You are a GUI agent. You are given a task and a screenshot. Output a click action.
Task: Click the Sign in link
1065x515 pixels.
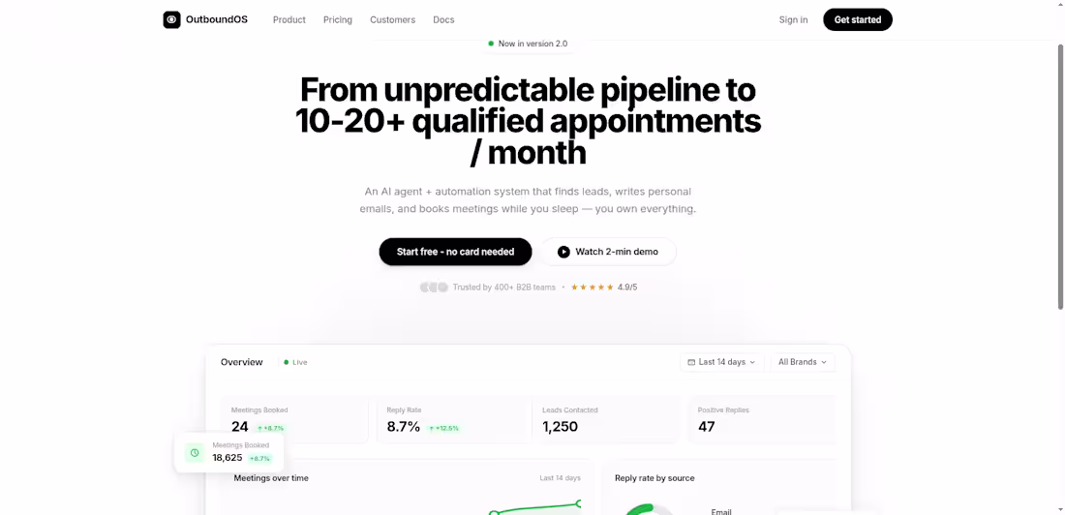(793, 19)
